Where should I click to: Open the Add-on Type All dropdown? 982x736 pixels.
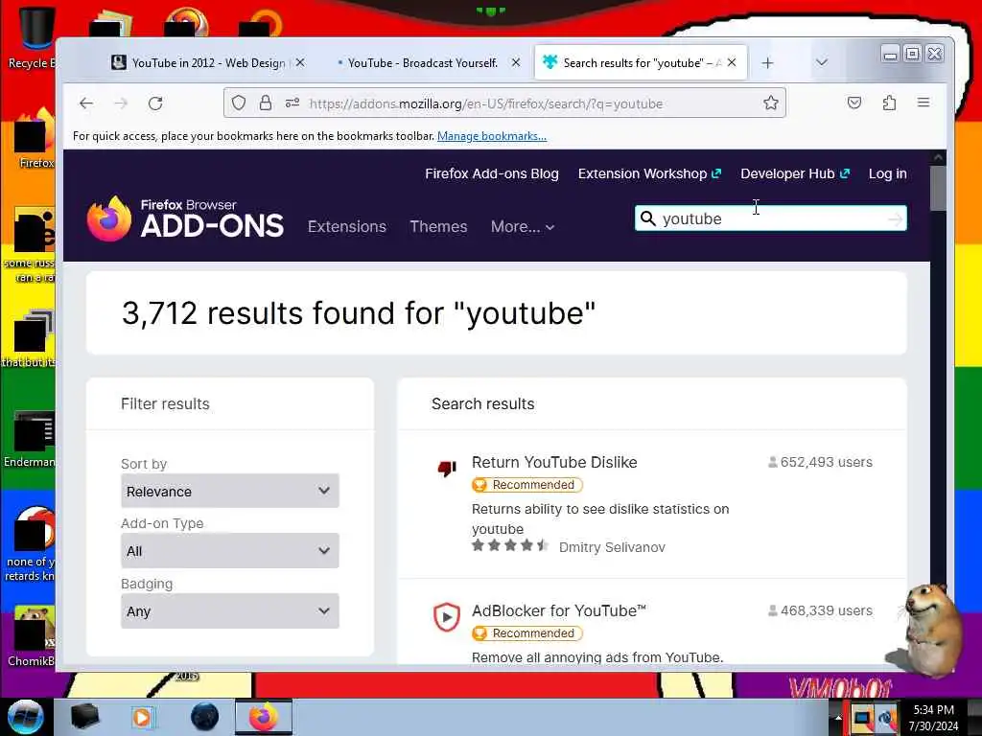pyautogui.click(x=230, y=551)
